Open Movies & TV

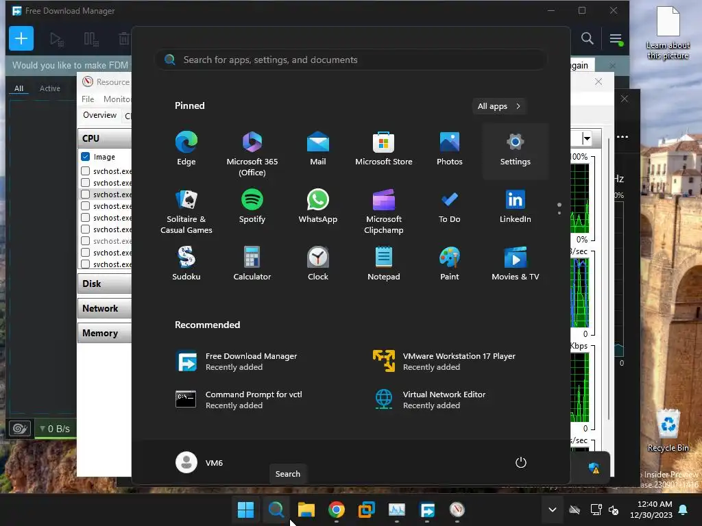click(x=516, y=264)
